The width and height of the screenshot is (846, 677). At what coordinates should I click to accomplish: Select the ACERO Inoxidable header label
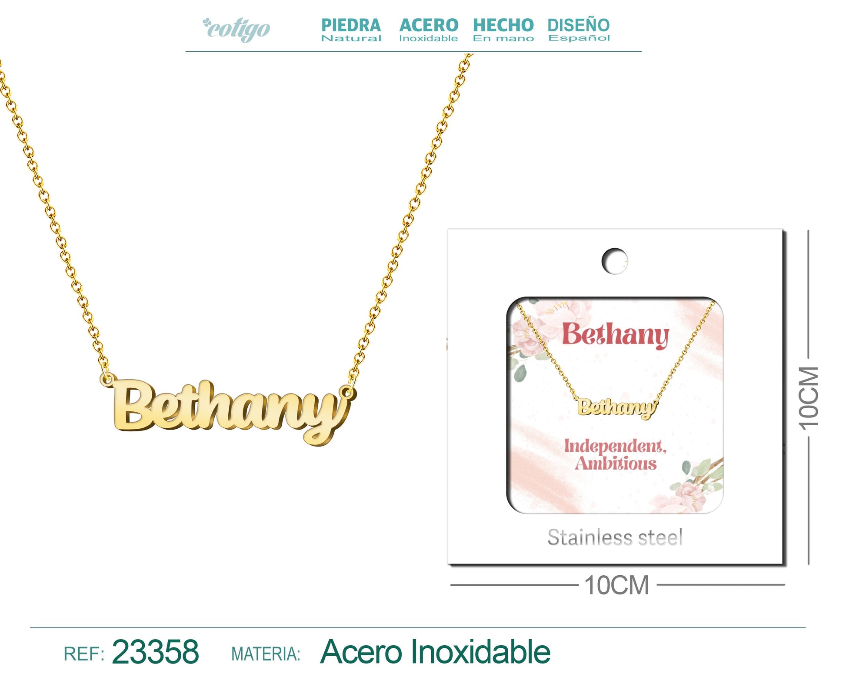point(429,30)
